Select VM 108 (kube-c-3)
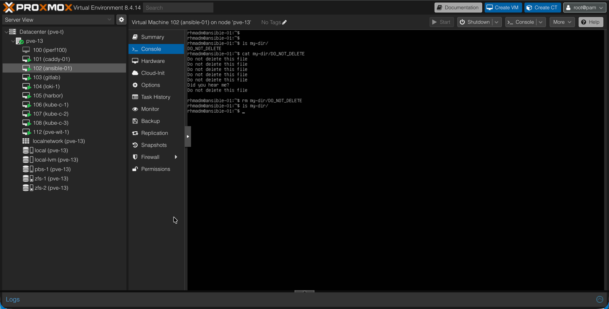 click(64, 123)
